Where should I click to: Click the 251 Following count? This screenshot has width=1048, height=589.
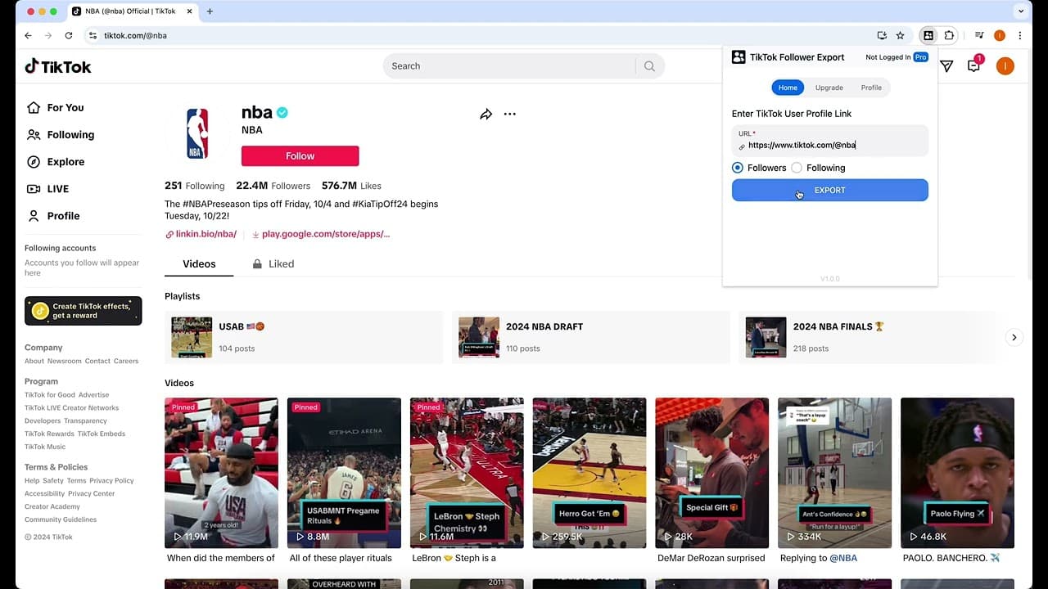point(194,186)
